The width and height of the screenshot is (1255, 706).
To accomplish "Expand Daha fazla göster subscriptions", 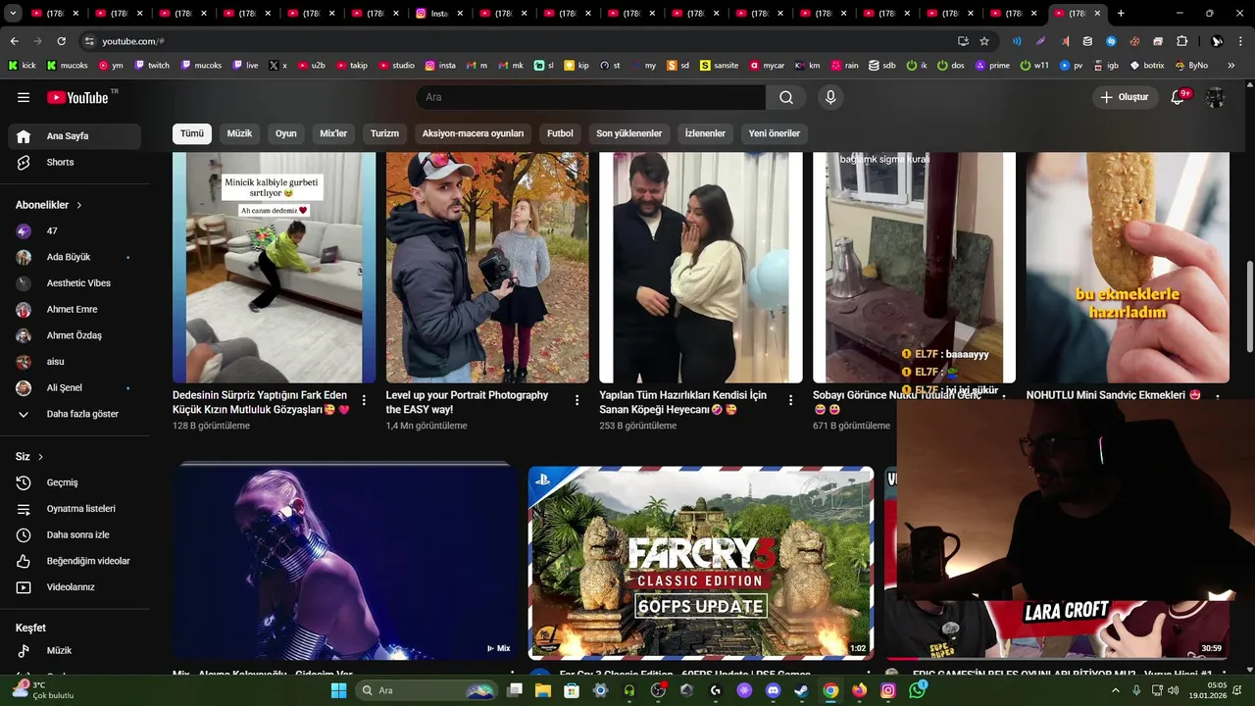I will tap(75, 414).
